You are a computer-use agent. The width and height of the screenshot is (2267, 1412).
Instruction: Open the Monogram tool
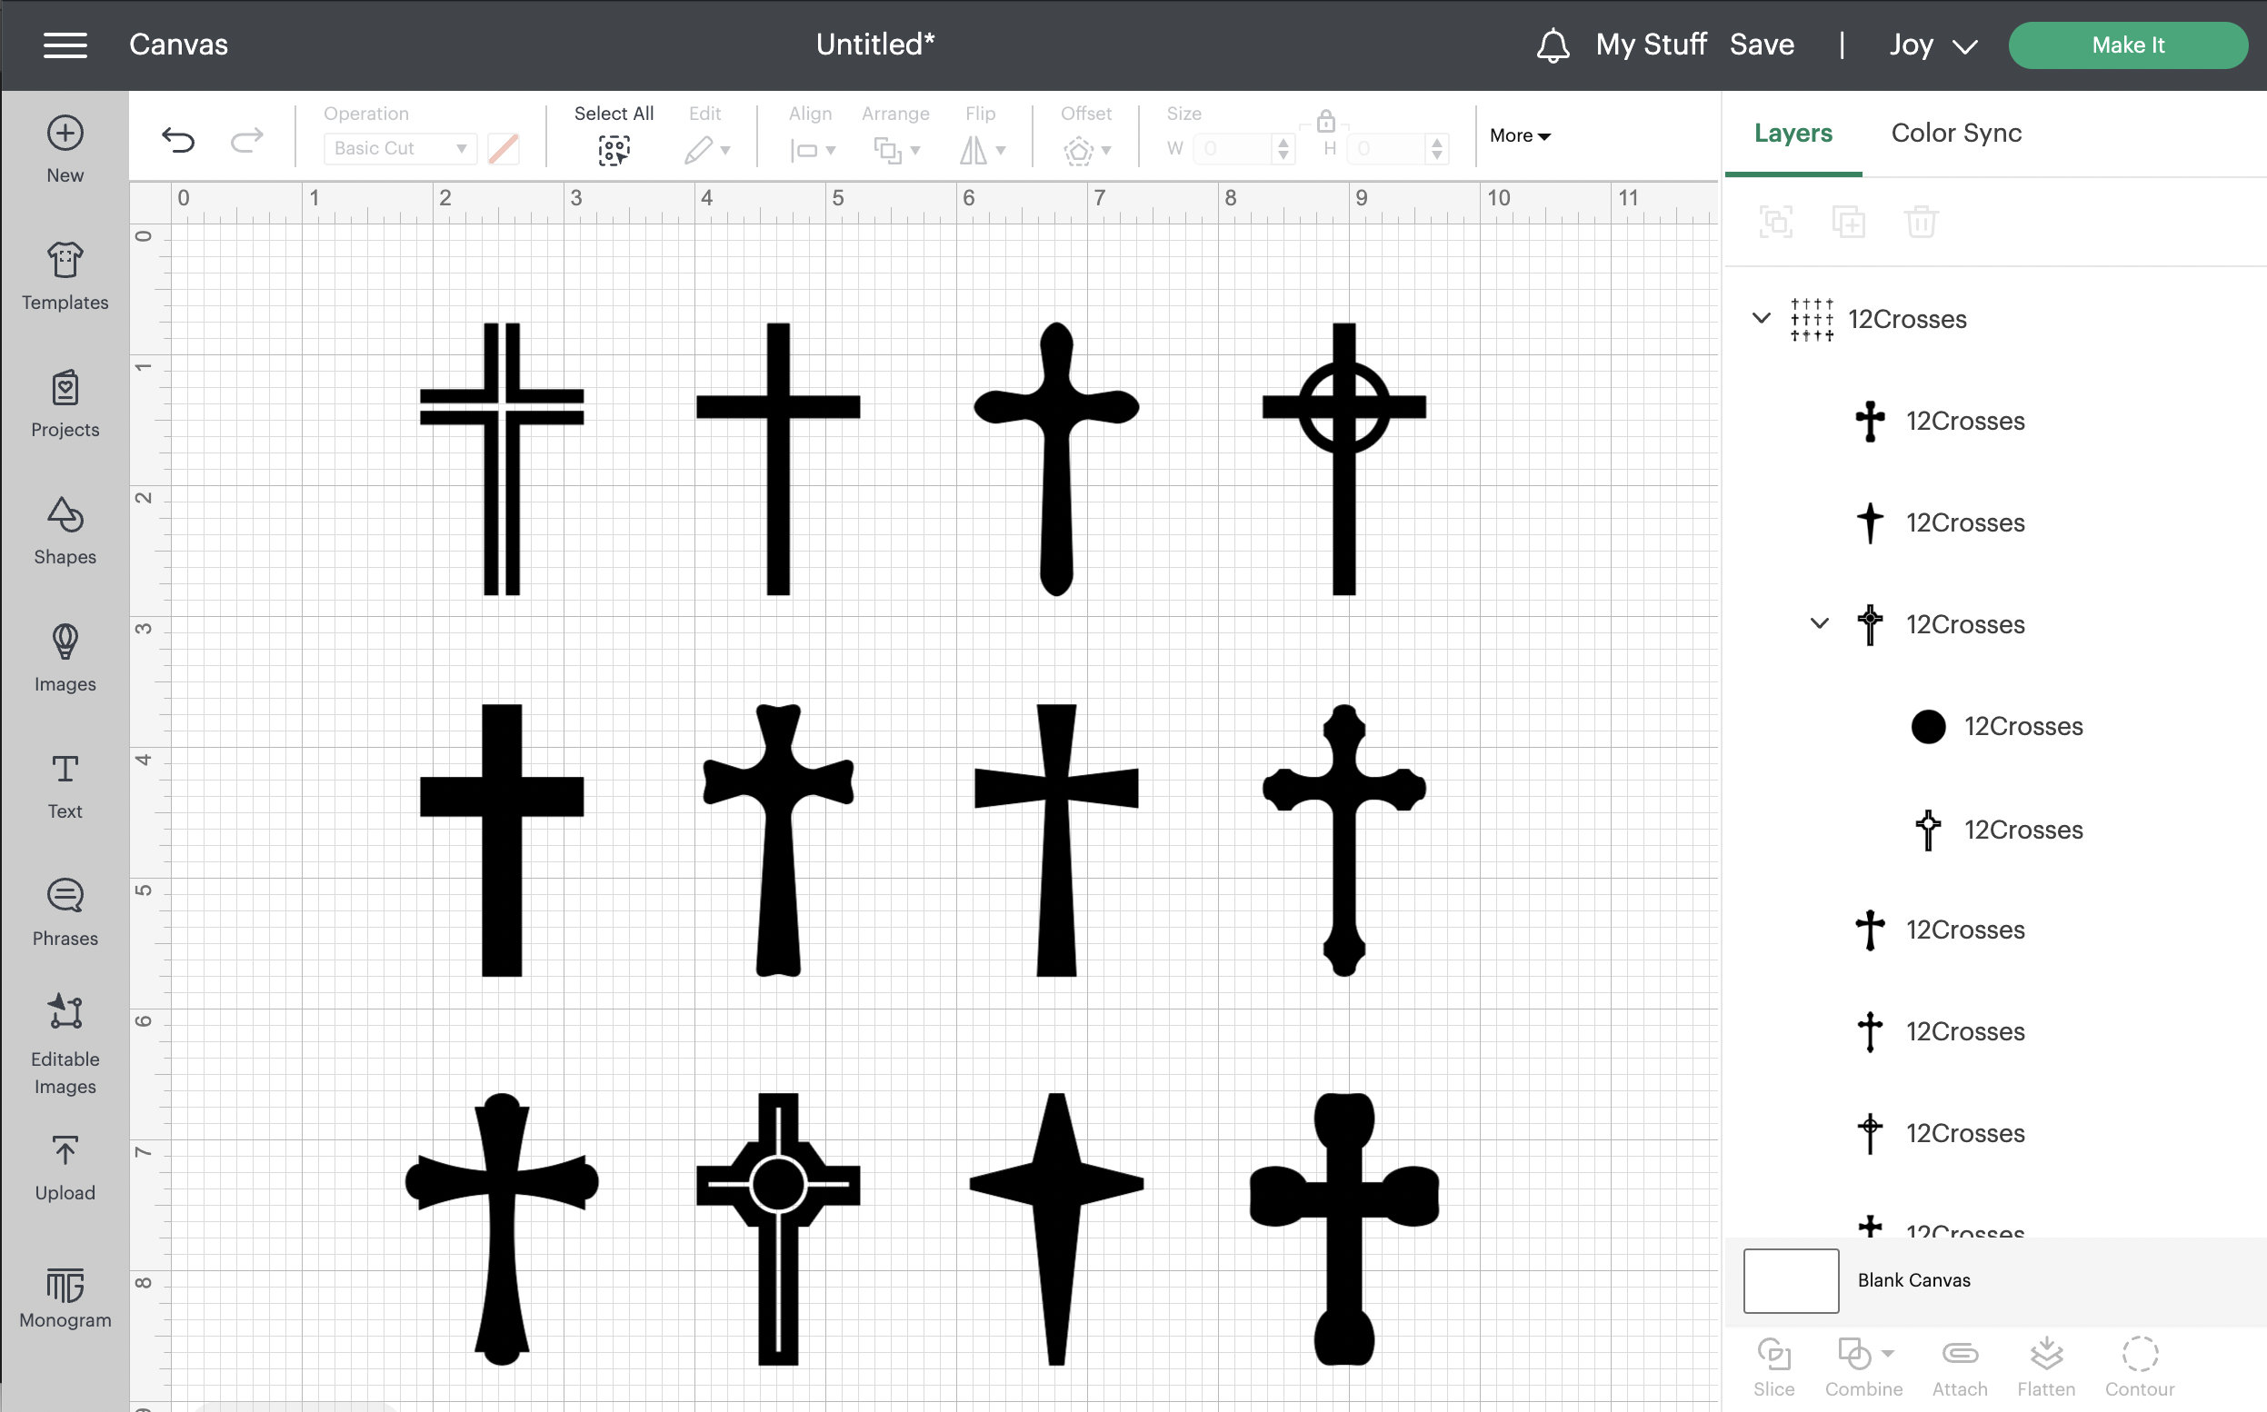(x=64, y=1297)
